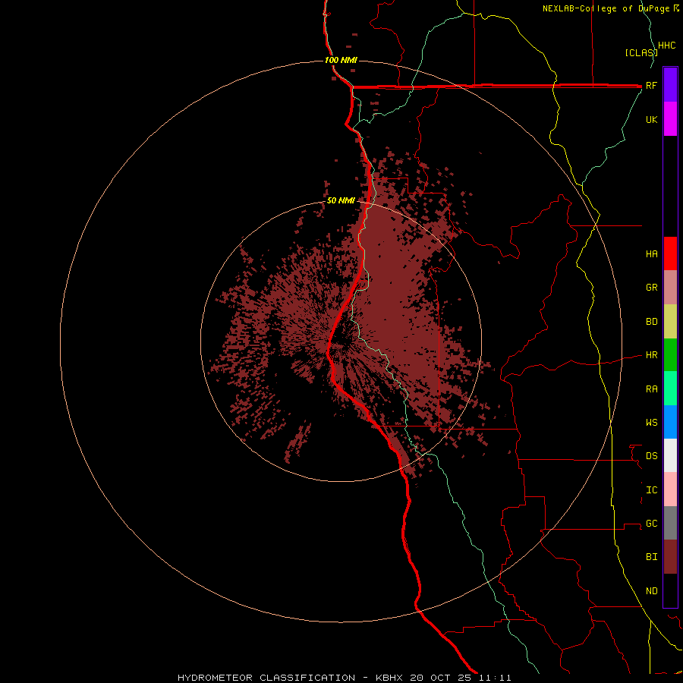Click the RA legend label
This screenshot has height=683, width=683.
click(x=651, y=389)
